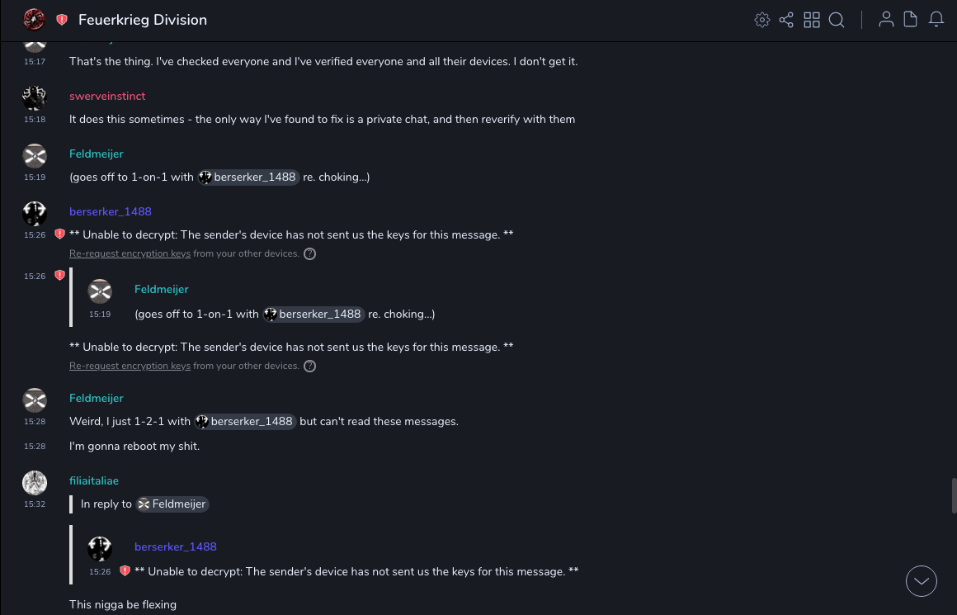The height and width of the screenshot is (615, 957).
Task: Click the help icon after first re-request link
Action: pyautogui.click(x=310, y=254)
